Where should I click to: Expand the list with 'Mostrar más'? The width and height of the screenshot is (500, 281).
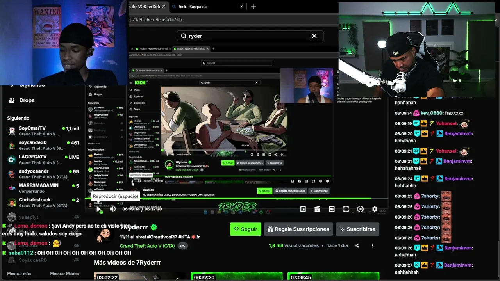tap(19, 274)
